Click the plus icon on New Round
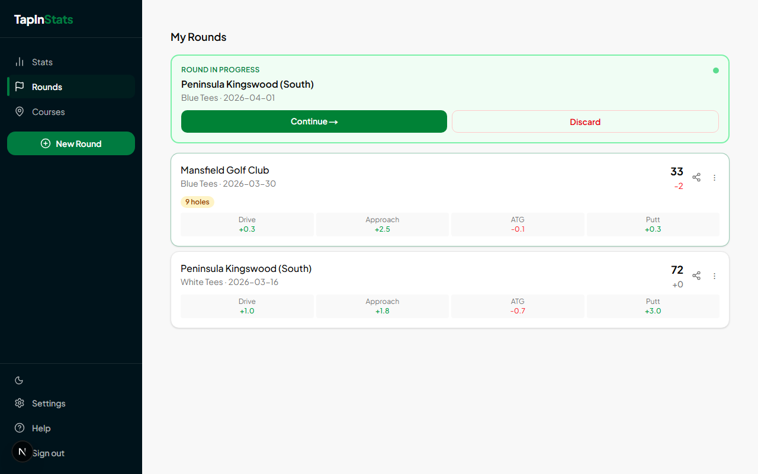 pyautogui.click(x=44, y=143)
